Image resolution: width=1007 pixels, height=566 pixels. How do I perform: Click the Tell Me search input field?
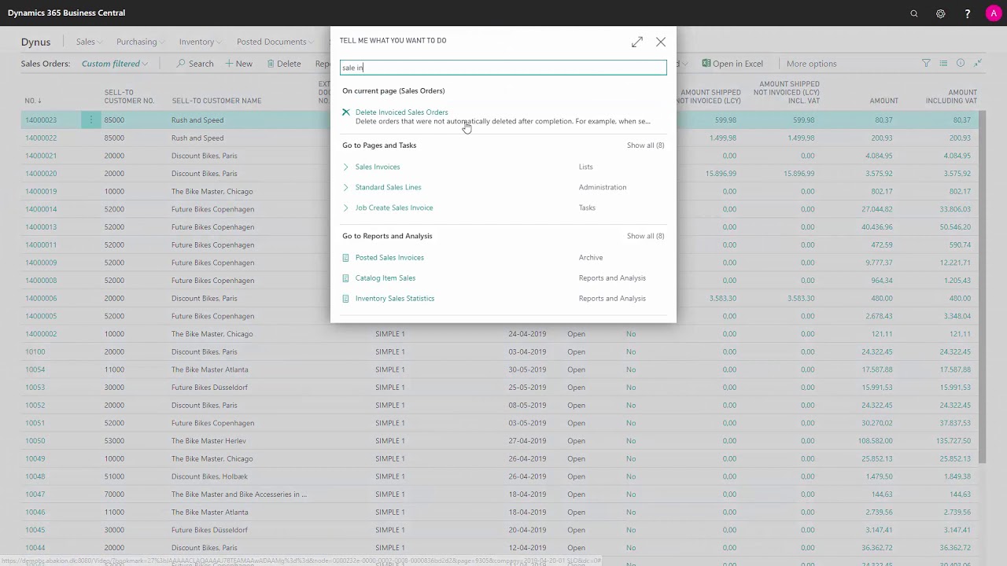click(503, 68)
